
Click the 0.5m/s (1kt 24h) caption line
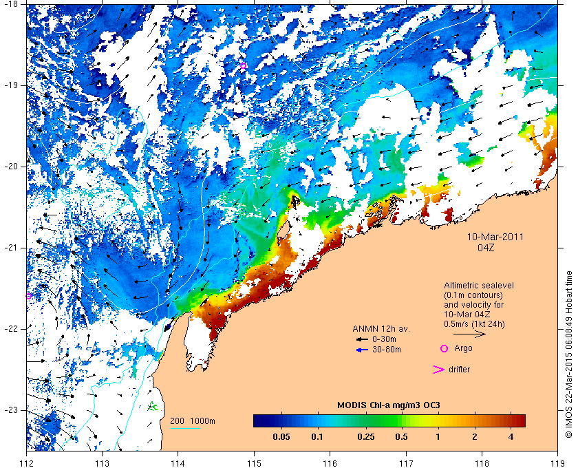point(474,324)
